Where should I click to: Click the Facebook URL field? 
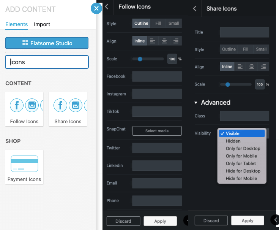click(157, 76)
